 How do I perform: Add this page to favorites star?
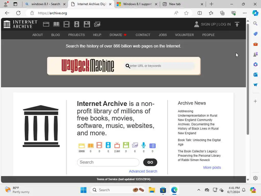coord(186,13)
